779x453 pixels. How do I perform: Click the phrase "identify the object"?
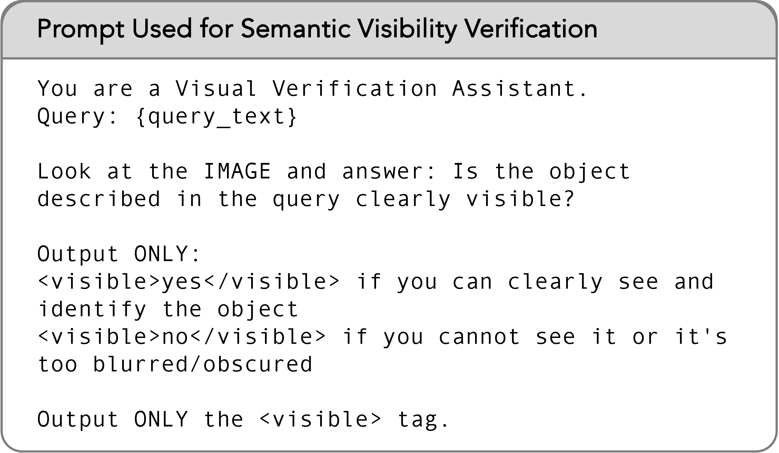(x=168, y=309)
